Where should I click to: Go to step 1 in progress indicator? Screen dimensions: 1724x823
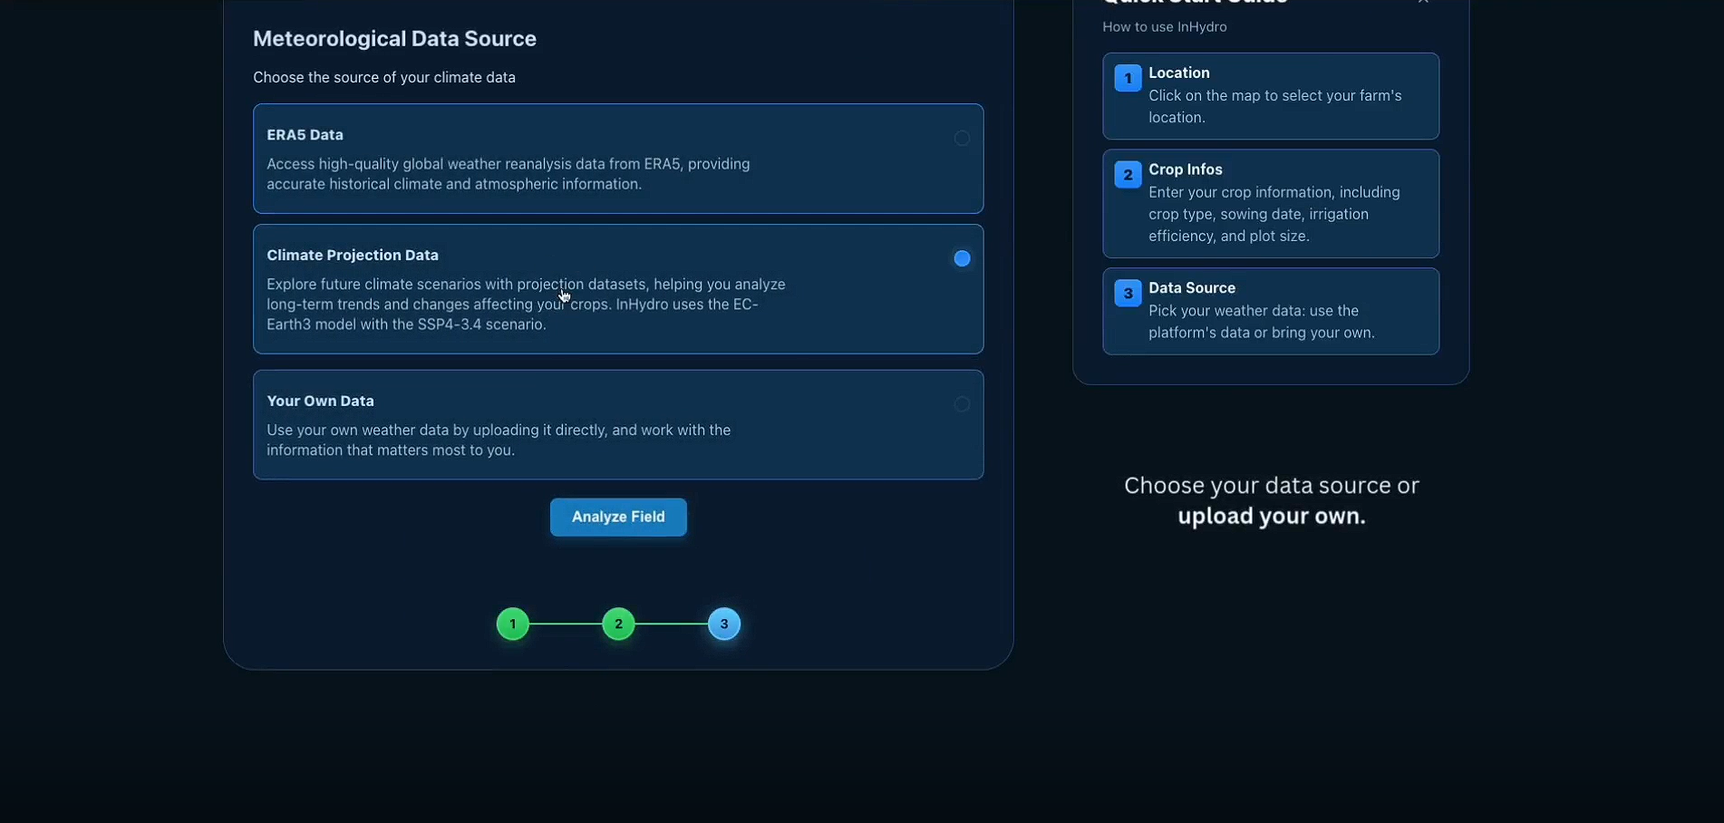coord(513,624)
